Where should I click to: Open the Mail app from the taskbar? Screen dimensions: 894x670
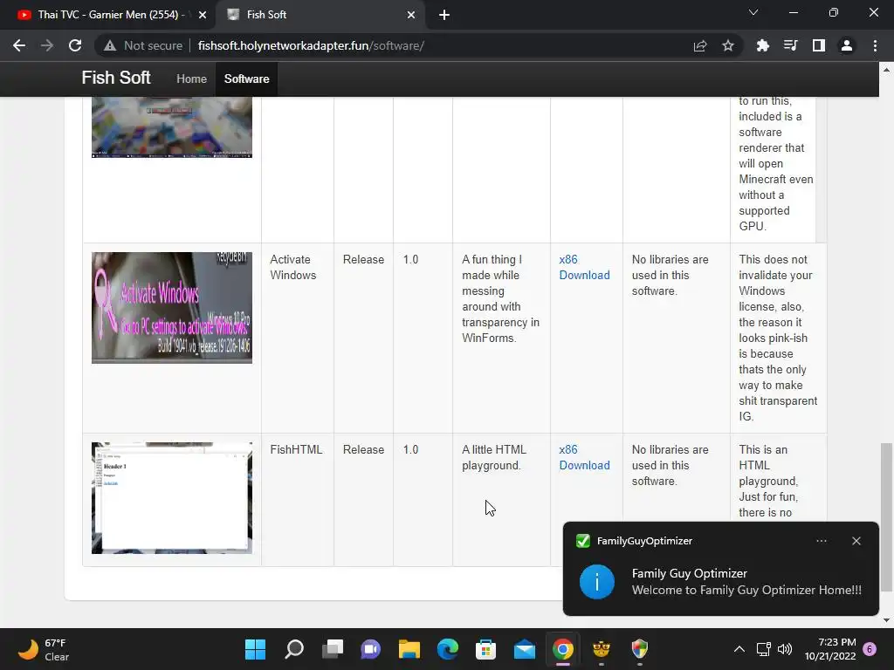click(525, 649)
